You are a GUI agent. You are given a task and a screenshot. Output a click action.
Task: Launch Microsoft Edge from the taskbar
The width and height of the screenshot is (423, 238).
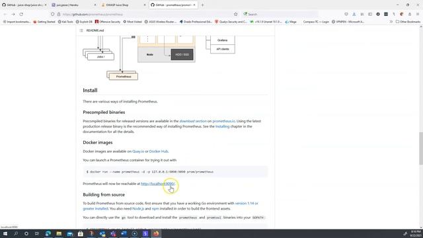pos(48,233)
